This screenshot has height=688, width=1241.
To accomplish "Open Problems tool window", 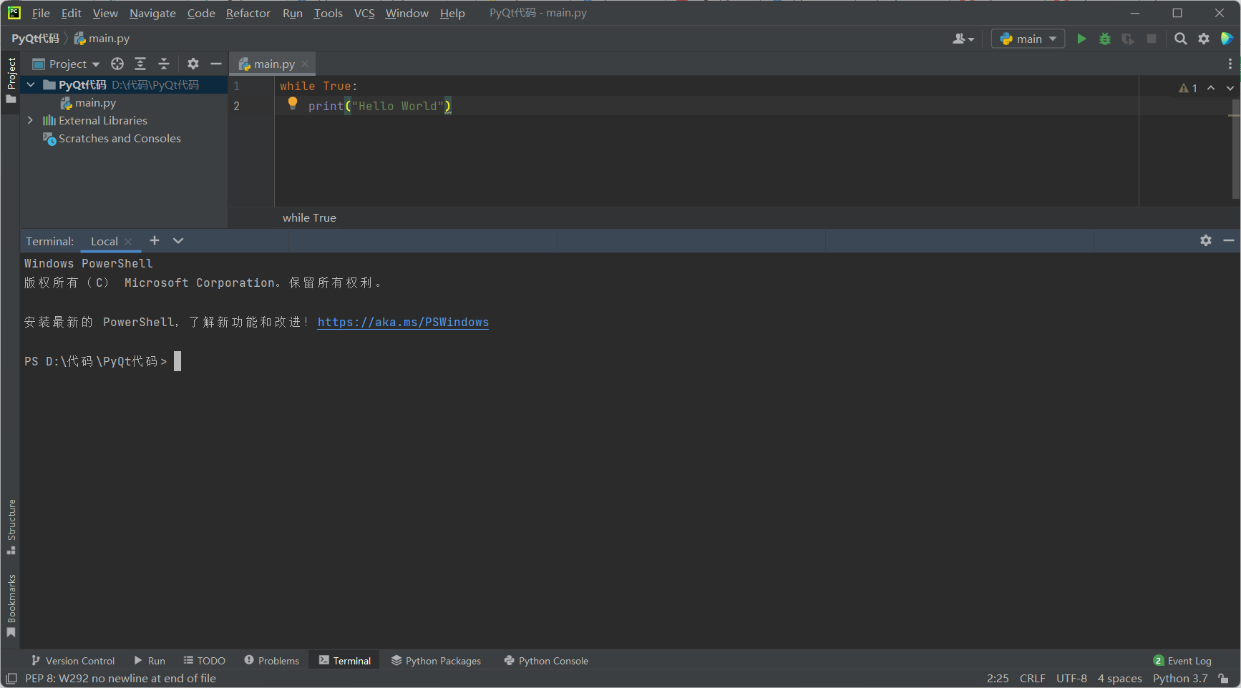I will coord(272,661).
